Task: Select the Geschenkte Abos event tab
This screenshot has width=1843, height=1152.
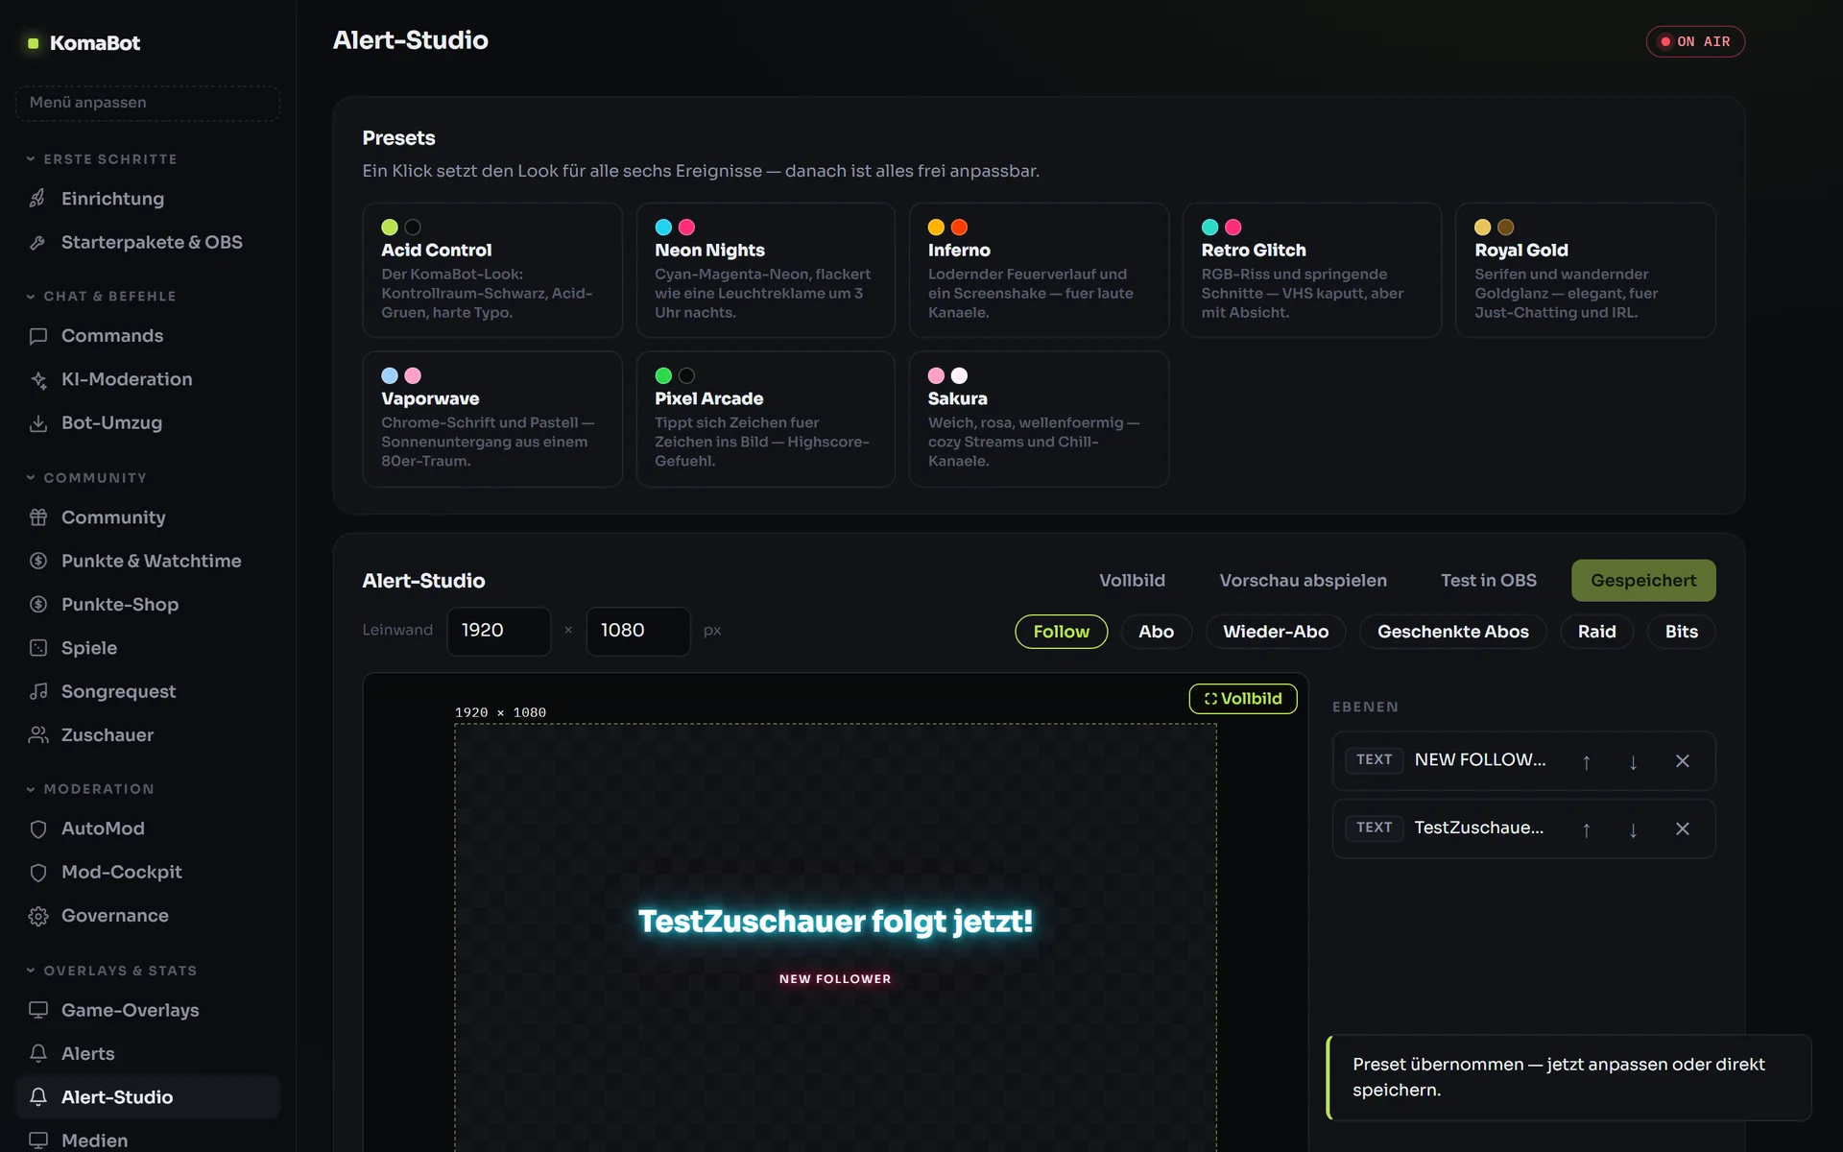Action: [1452, 632]
